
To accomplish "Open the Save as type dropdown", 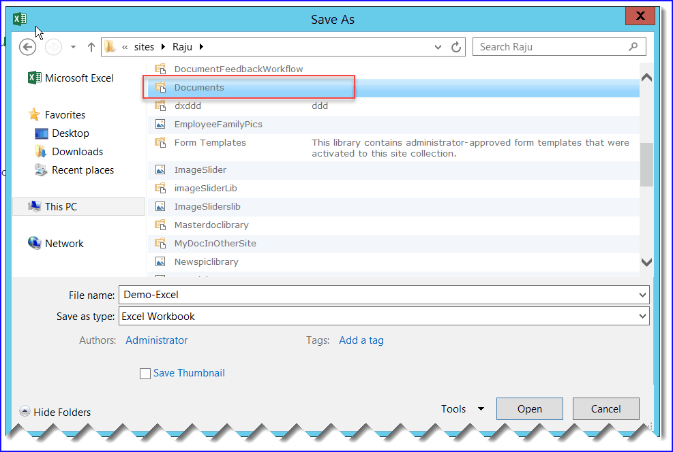I will pos(641,316).
